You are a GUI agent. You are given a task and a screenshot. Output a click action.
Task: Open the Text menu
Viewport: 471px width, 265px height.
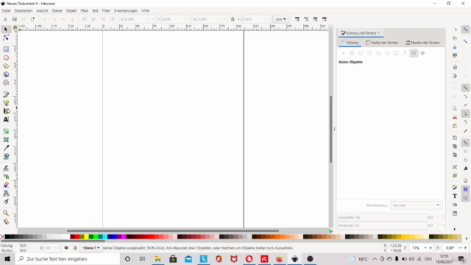pos(95,11)
